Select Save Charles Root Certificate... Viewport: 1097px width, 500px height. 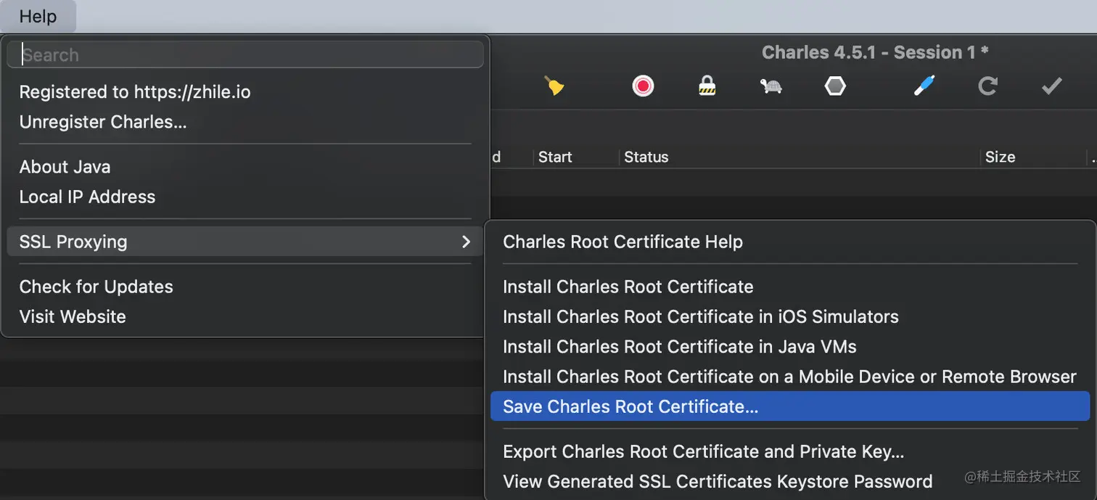tap(790, 406)
